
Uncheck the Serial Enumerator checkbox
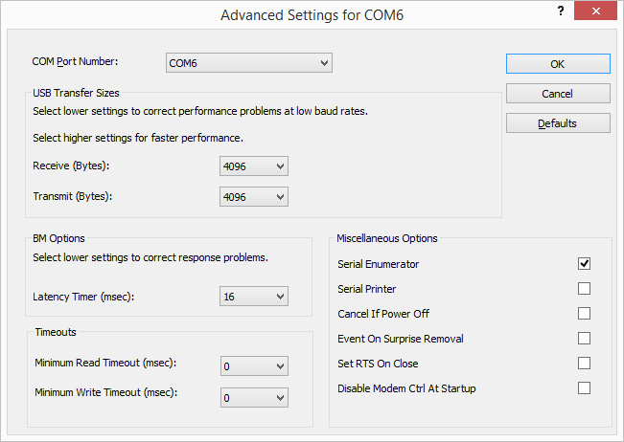tap(584, 264)
